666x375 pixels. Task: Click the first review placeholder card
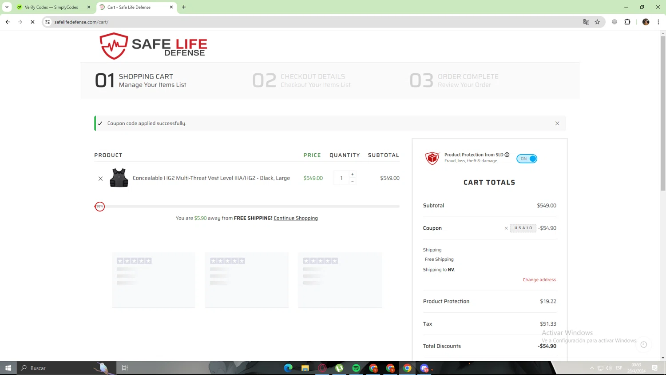tap(154, 280)
